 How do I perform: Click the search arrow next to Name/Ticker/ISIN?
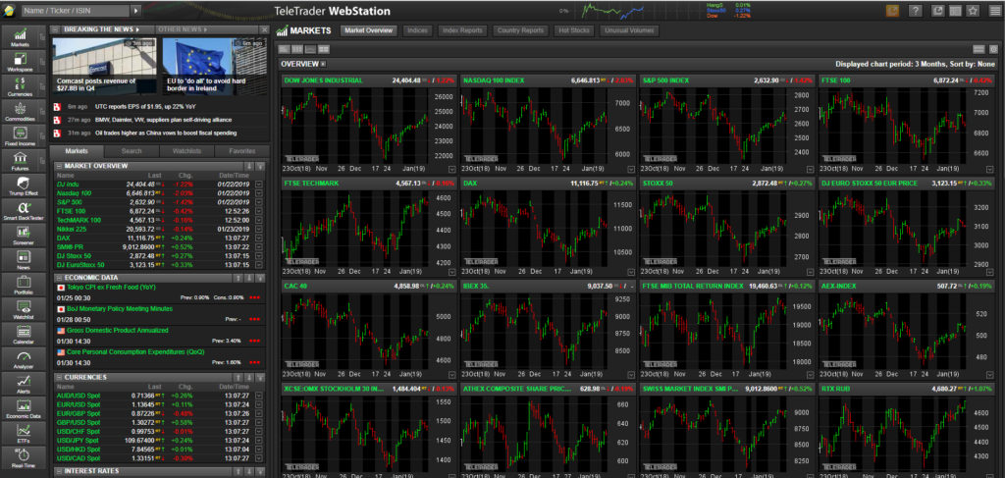(x=135, y=11)
